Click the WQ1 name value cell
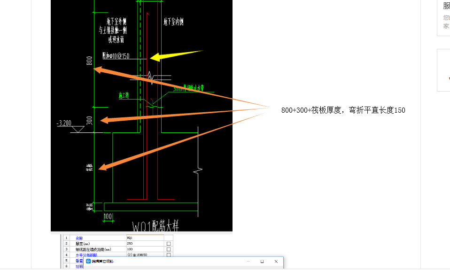 tap(145, 238)
